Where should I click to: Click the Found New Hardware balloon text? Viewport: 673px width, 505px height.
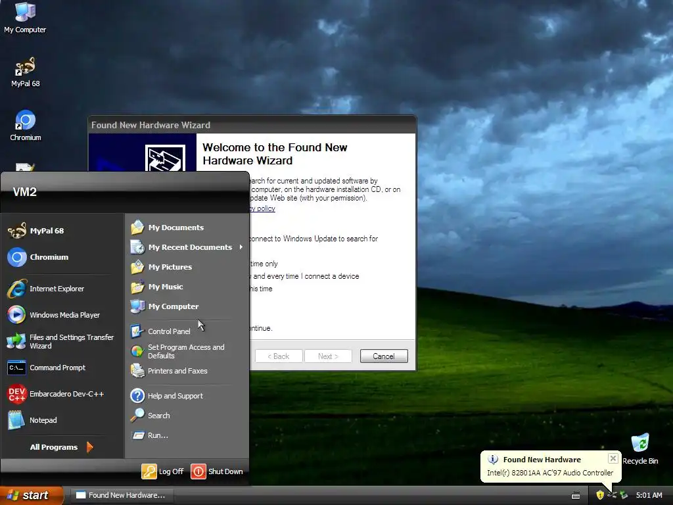click(550, 472)
